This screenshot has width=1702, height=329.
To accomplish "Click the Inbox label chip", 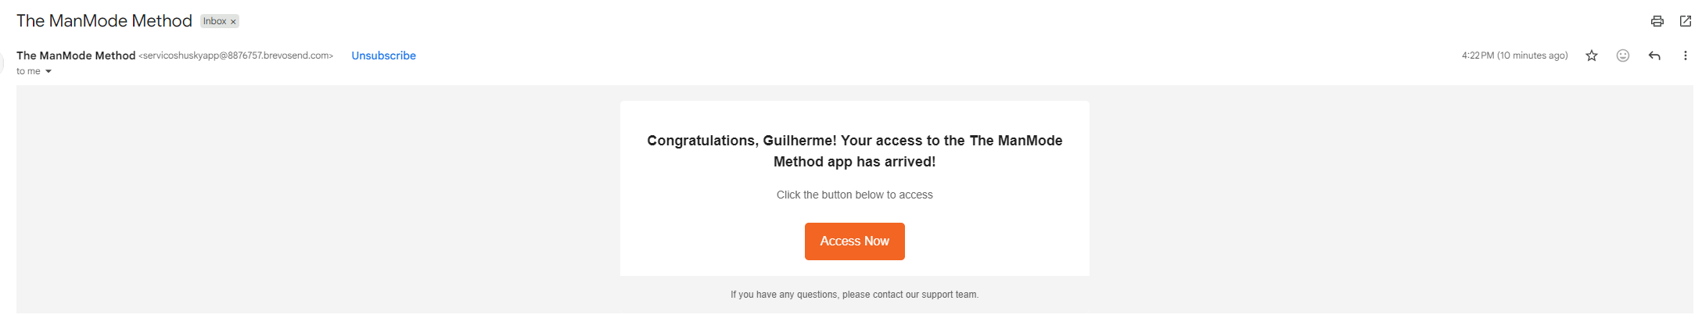I will [x=214, y=21].
